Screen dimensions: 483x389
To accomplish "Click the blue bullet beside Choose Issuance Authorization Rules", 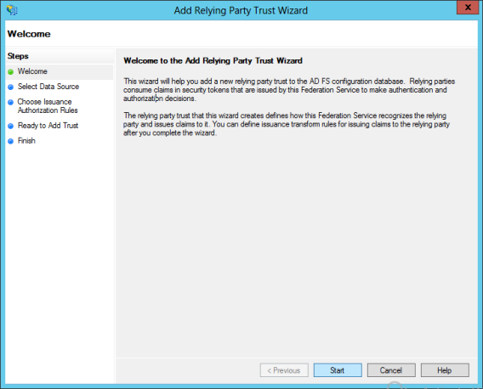I will coord(11,102).
